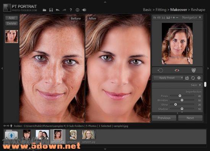The width and height of the screenshot is (210, 151).
Task: Go to the Reshape step
Action: point(198,10)
